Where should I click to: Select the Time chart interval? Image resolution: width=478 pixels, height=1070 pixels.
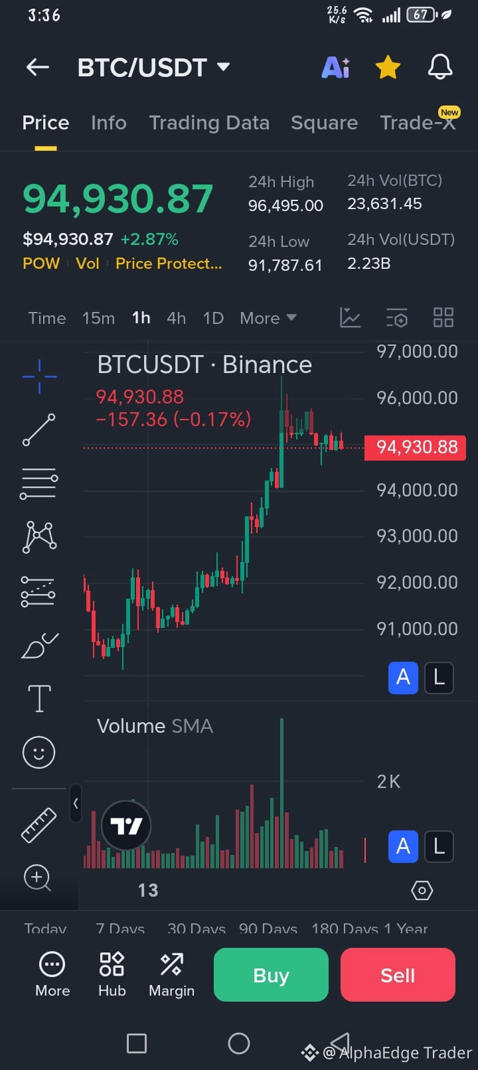47,318
